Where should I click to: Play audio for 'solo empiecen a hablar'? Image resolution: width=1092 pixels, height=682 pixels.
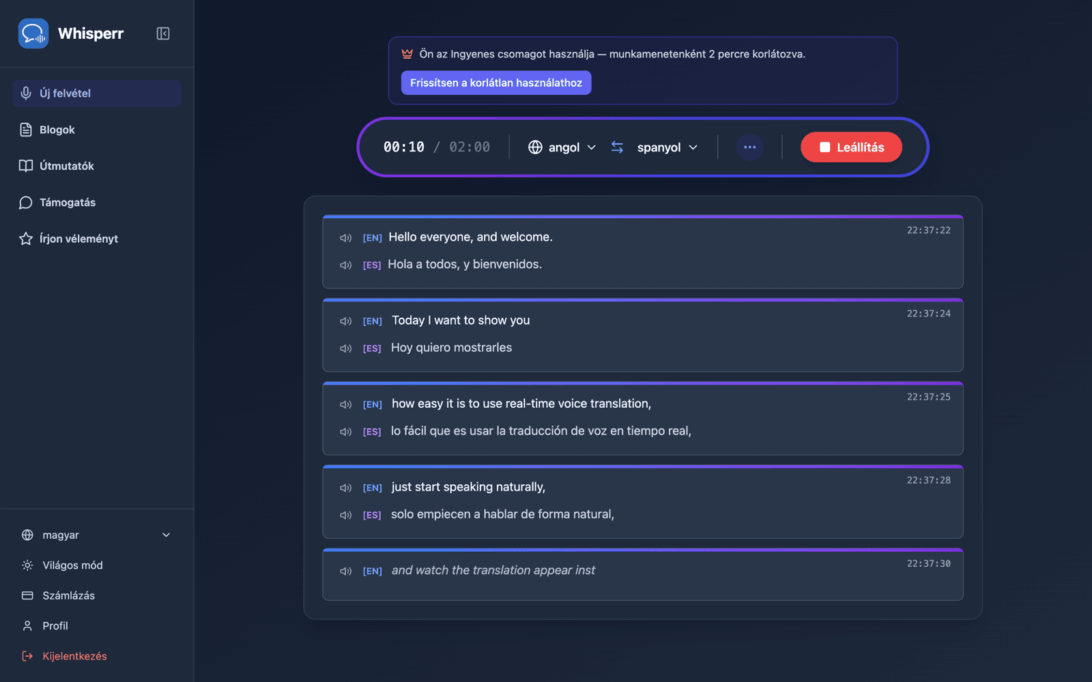pyautogui.click(x=346, y=515)
